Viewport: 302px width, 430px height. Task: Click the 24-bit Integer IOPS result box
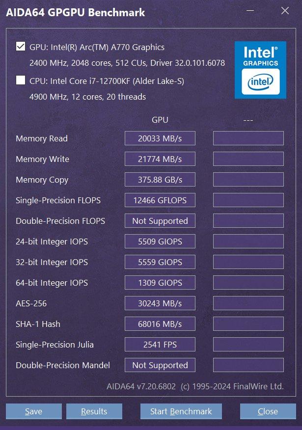160,242
